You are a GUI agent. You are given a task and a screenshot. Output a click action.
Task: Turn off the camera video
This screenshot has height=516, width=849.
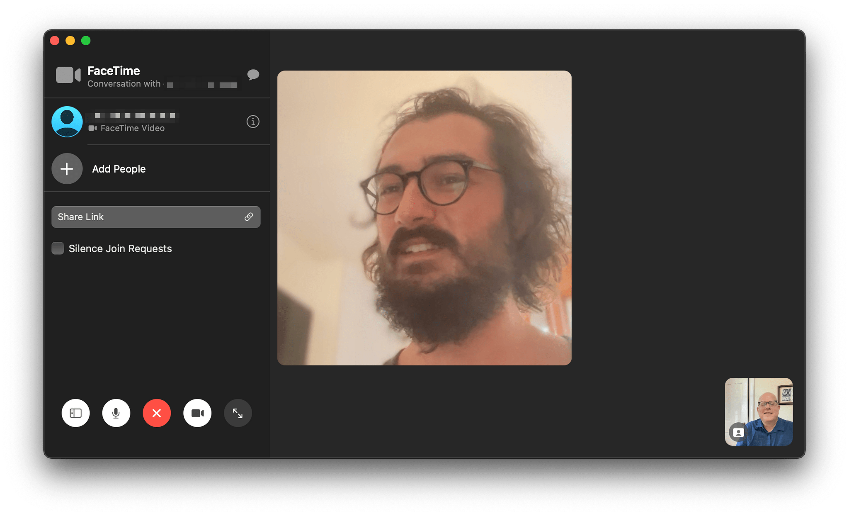[x=197, y=413]
